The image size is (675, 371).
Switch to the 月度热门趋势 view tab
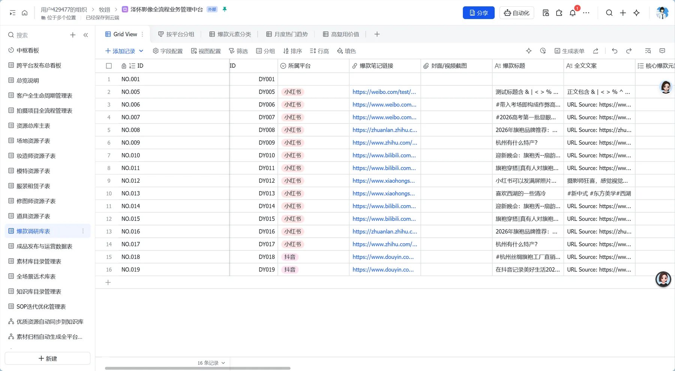(287, 34)
